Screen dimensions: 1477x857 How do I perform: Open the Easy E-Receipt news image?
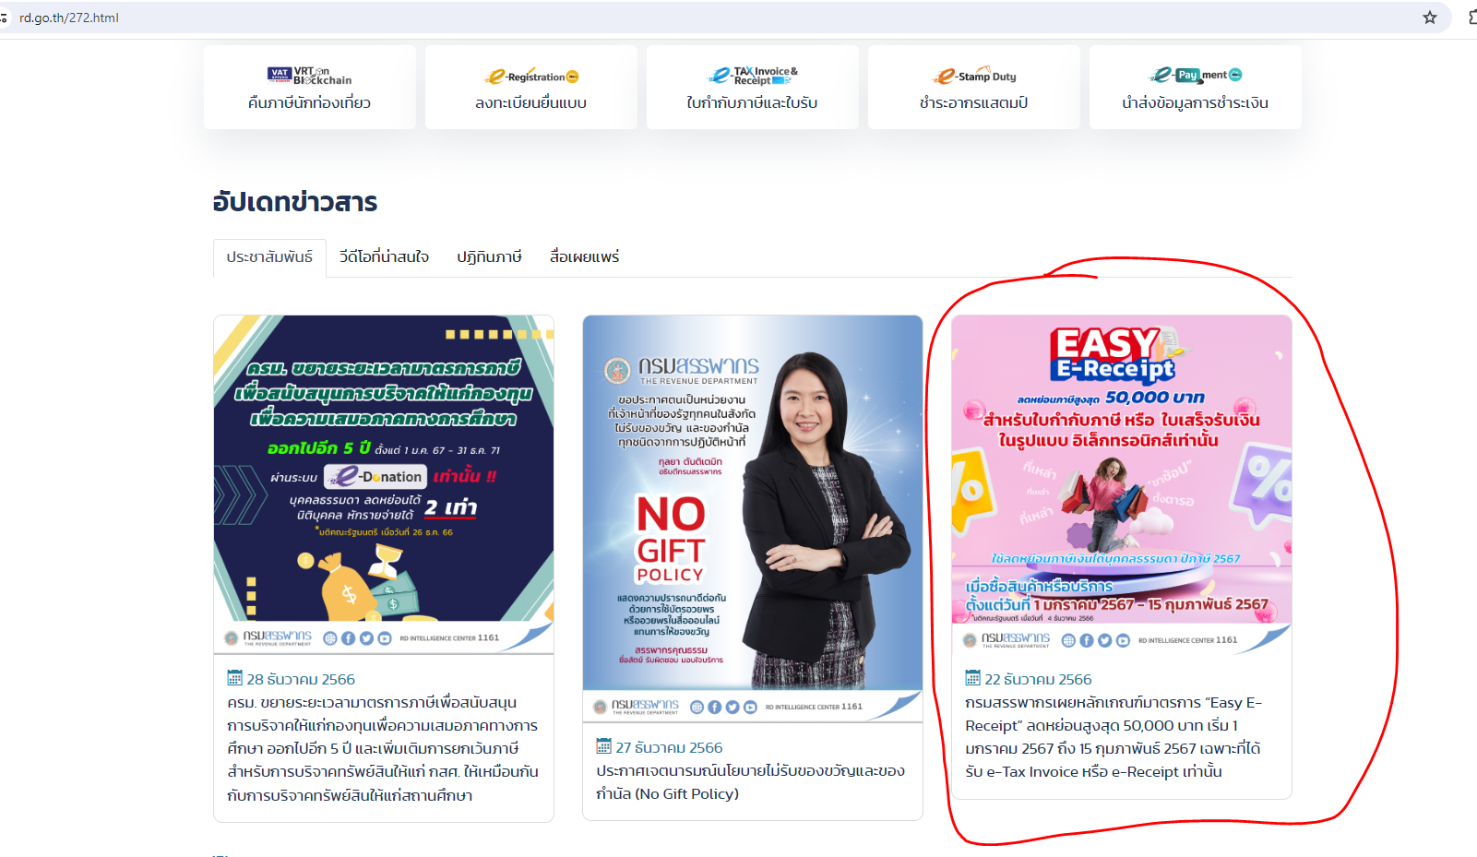pyautogui.click(x=1122, y=484)
